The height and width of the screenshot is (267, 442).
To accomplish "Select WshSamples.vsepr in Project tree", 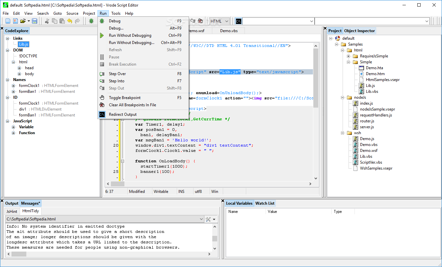I will pos(376,168).
